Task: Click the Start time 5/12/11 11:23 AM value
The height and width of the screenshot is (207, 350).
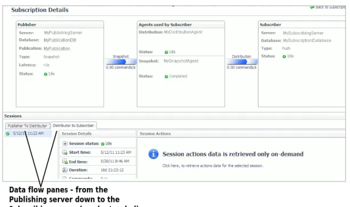Action: pos(116,152)
